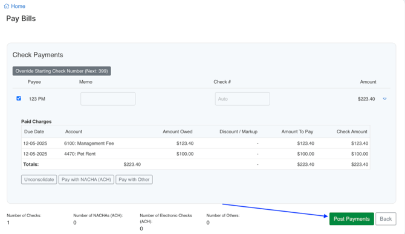Select the 4470: Pet Rent account text
This screenshot has height=234, width=405.
[80, 154]
